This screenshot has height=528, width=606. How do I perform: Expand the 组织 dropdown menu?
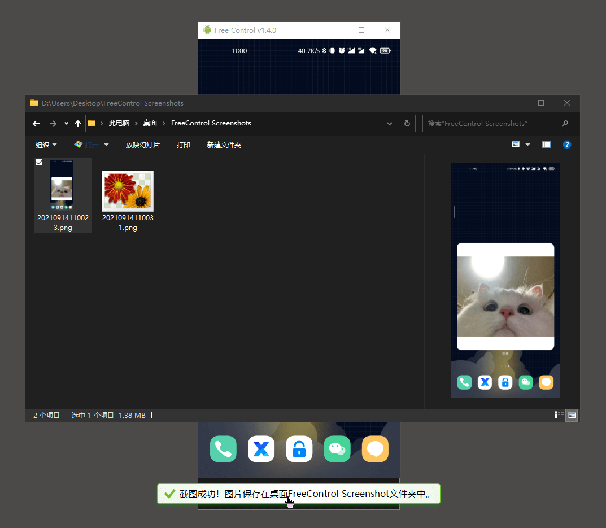coord(45,145)
